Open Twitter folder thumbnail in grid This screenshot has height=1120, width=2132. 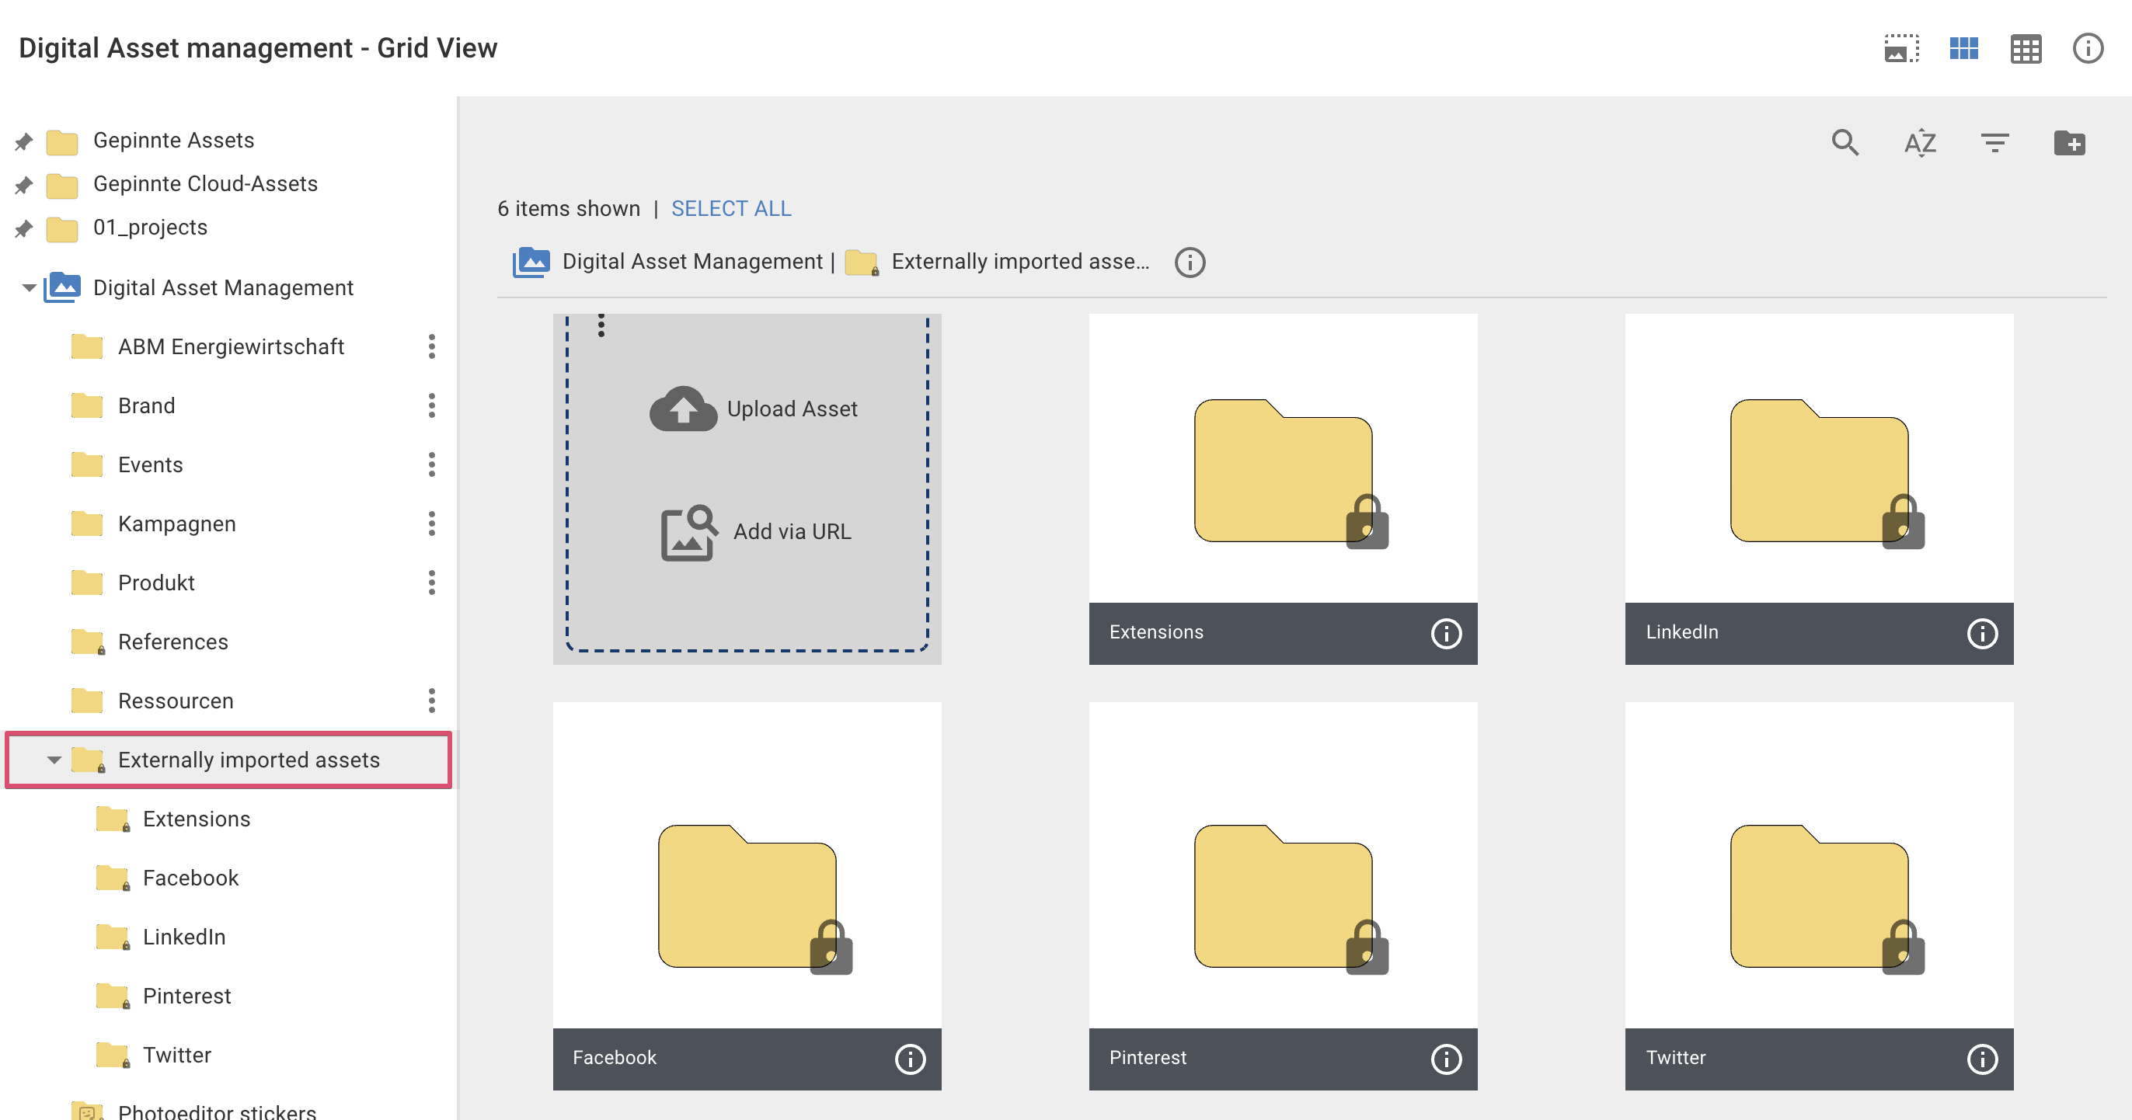click(x=1818, y=896)
